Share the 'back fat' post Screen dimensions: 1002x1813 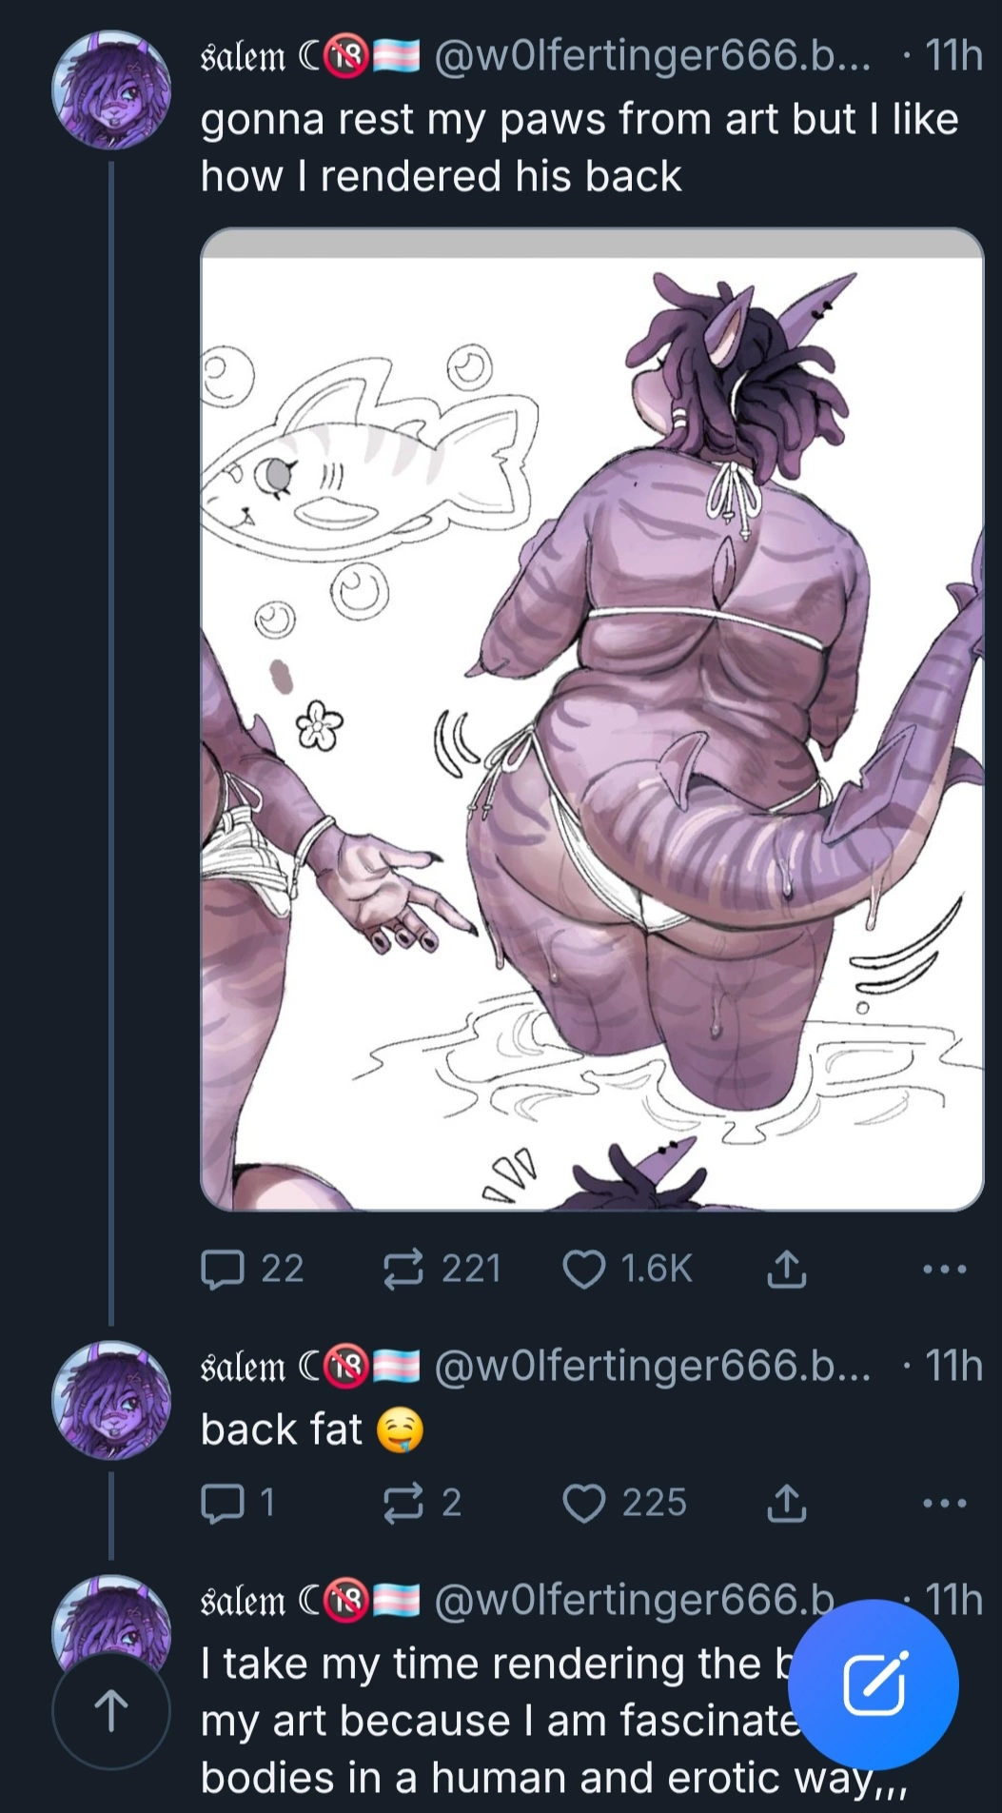click(x=786, y=1503)
